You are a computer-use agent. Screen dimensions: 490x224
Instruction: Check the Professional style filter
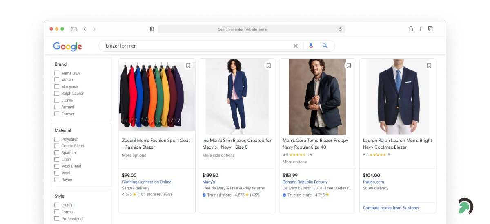[x=57, y=219]
